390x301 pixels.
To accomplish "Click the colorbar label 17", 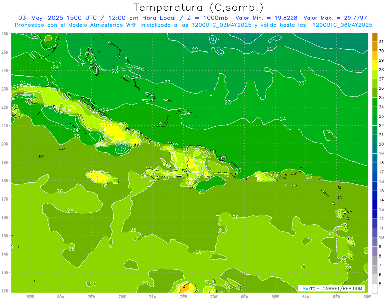I will [x=382, y=172].
